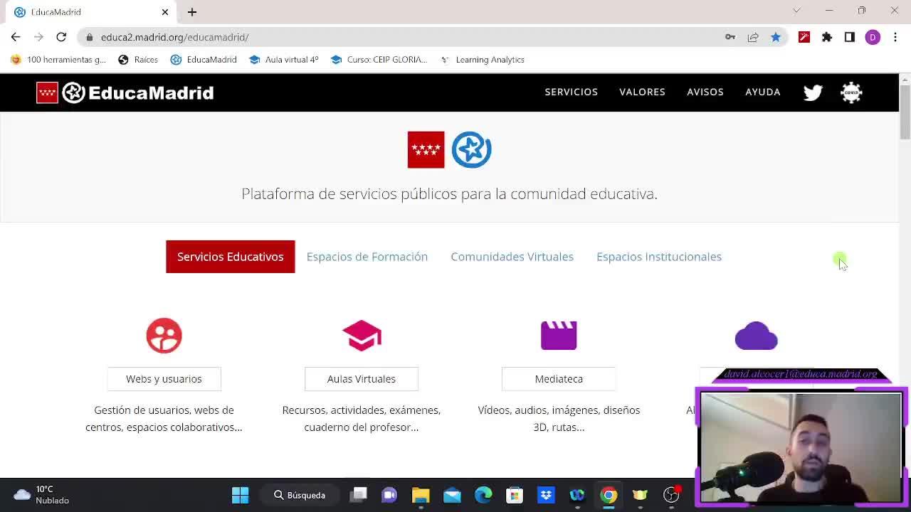Click the 'Recursos, actividades, exámenes' description
911x512 pixels.
pos(362,419)
